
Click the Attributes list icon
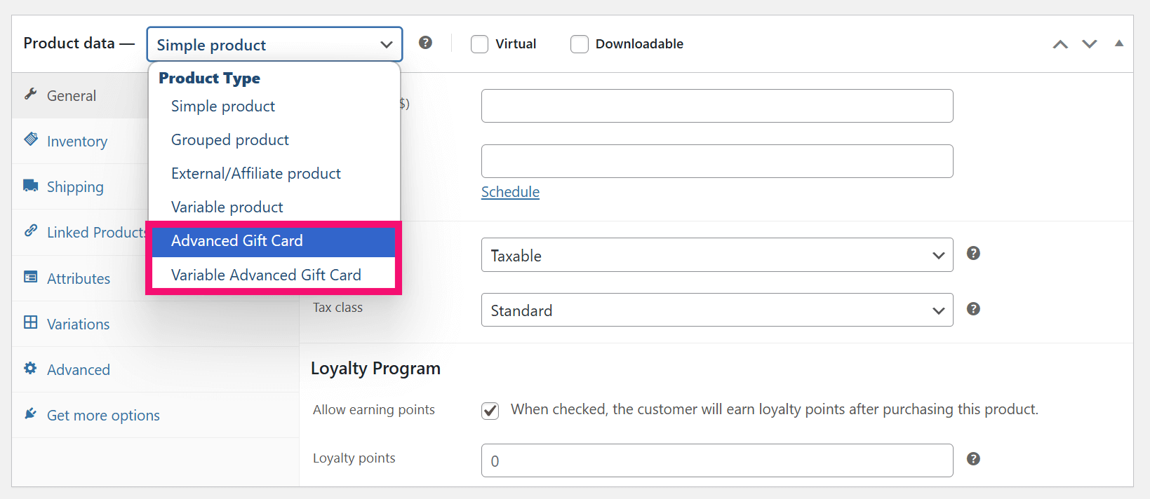pos(30,277)
